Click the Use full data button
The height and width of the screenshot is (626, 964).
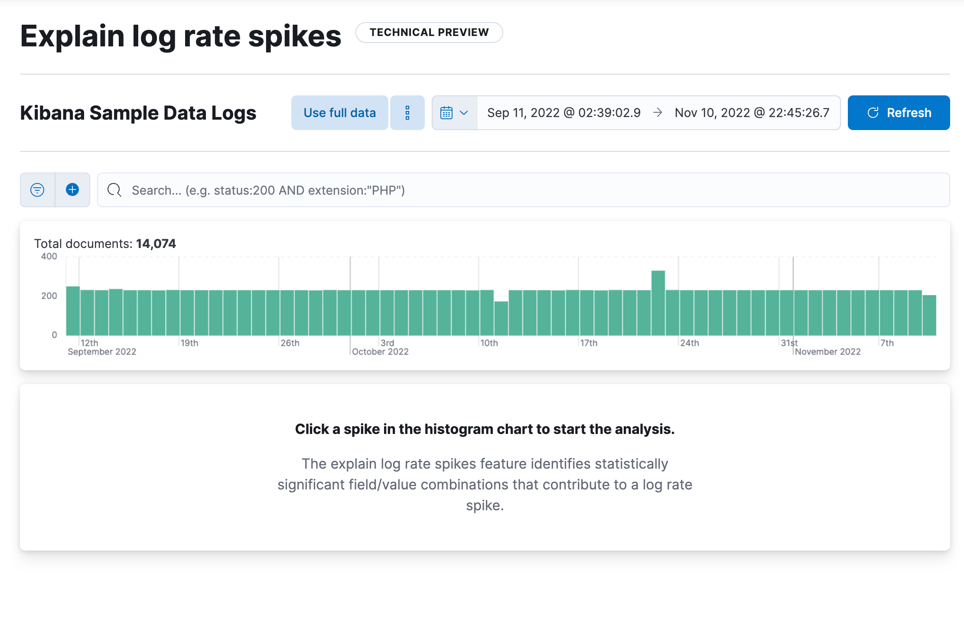[x=339, y=113]
